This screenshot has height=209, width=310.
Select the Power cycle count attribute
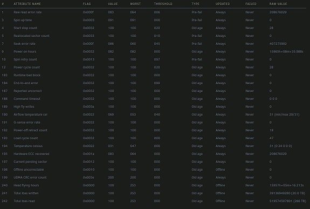(26, 68)
